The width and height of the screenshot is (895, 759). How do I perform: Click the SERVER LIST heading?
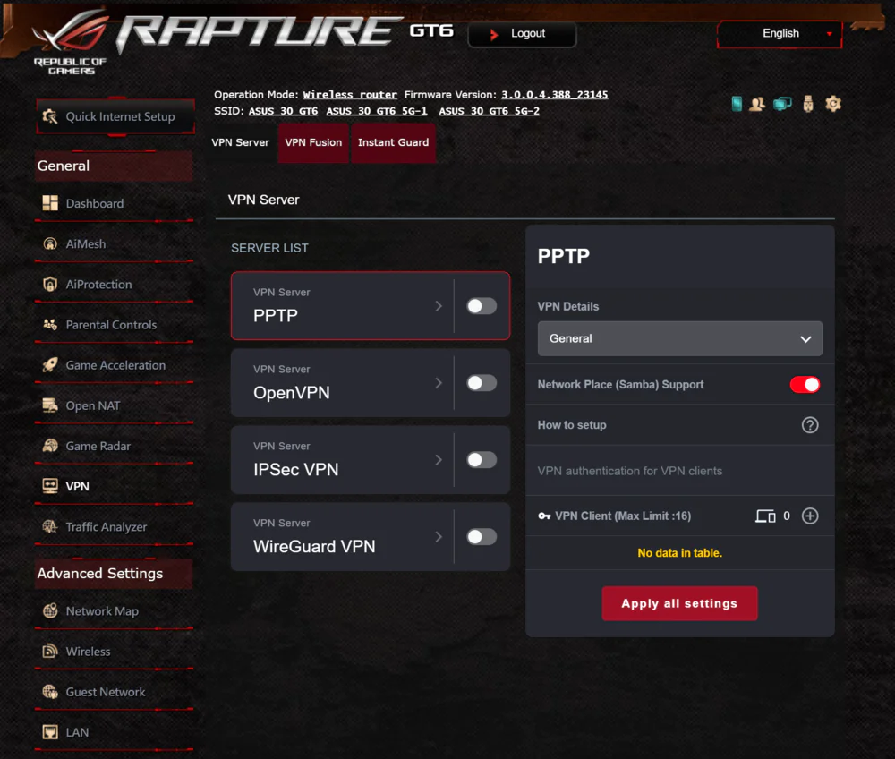coord(269,248)
